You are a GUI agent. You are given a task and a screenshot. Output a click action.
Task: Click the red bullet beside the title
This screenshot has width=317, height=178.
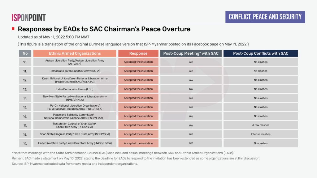point(13,29)
